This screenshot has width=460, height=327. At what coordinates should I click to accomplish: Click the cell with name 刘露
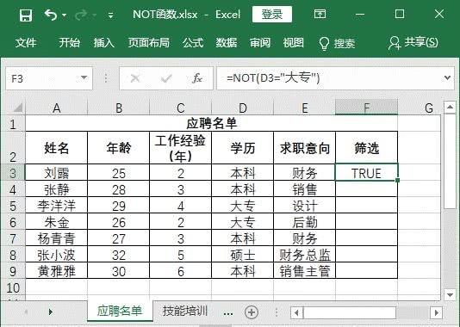[57, 173]
